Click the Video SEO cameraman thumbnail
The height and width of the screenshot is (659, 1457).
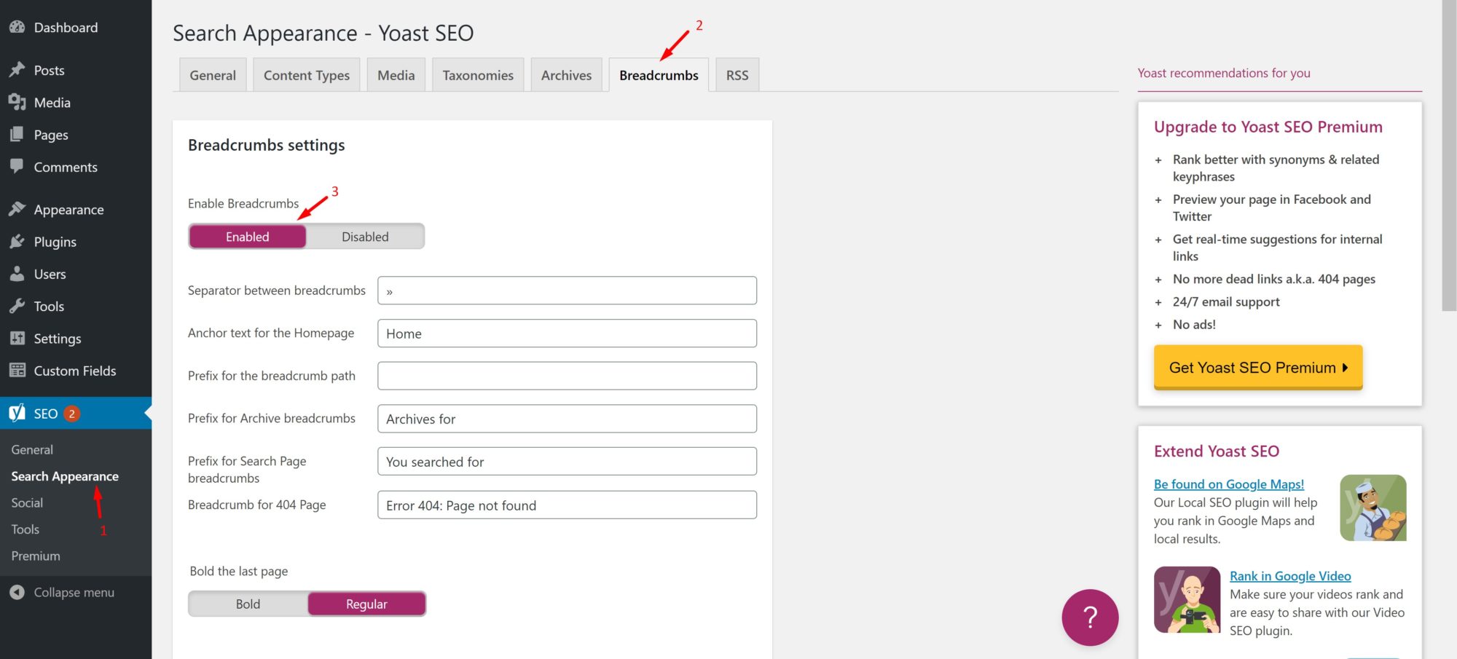1187,599
